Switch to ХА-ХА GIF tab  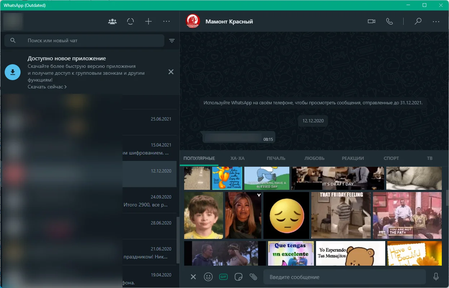point(237,158)
